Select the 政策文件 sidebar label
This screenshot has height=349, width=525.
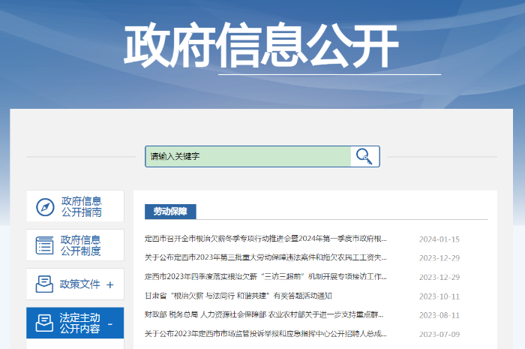[79, 284]
